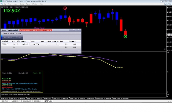Click the large 142.902 price display
The image size is (172, 112).
12,11
